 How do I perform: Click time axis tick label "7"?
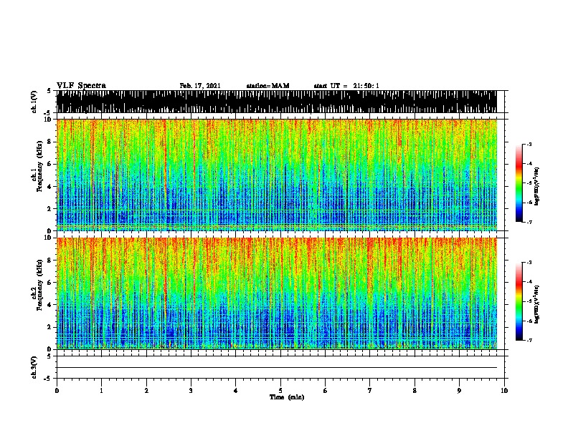[370, 391]
